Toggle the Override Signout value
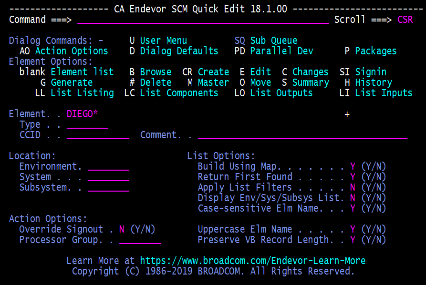 [x=122, y=229]
